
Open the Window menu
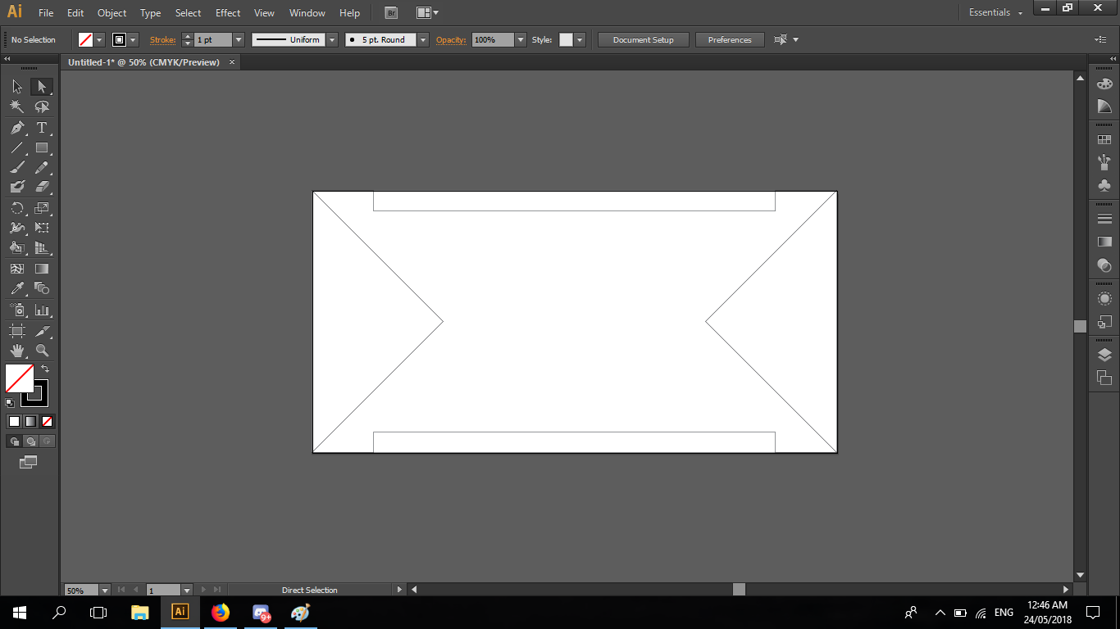point(307,13)
